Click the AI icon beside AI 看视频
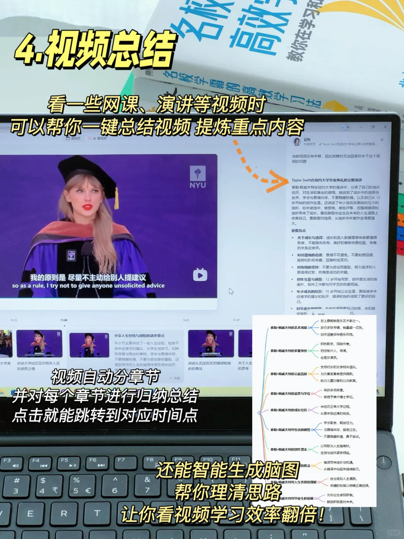This screenshot has height=539, width=404. tap(90, 138)
